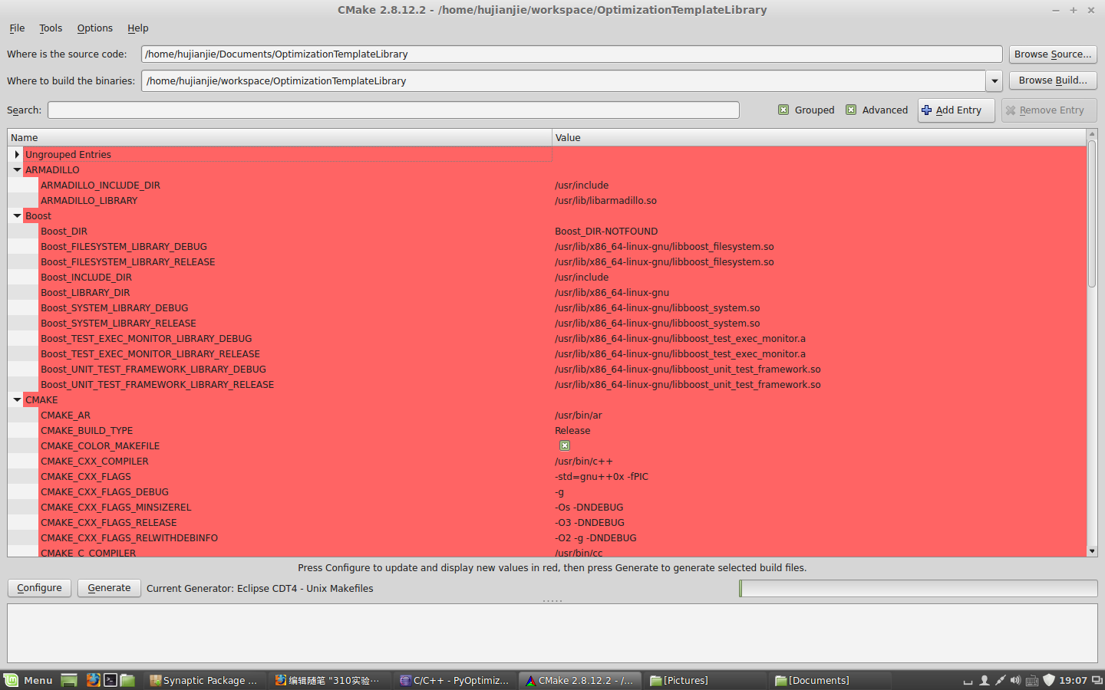Open the Help menu
The width and height of the screenshot is (1105, 690).
pyautogui.click(x=138, y=28)
